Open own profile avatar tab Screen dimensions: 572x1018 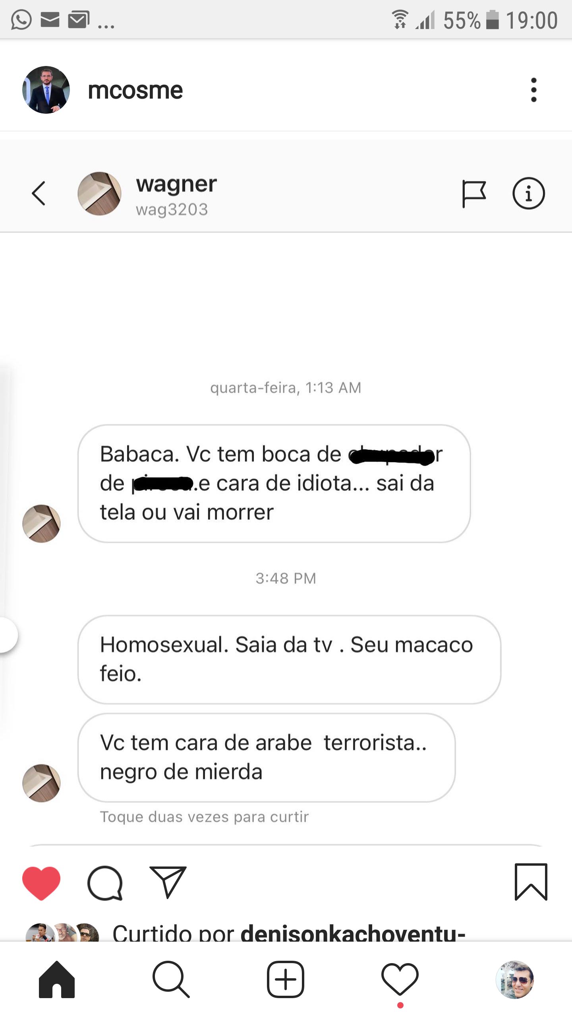pos(514,979)
